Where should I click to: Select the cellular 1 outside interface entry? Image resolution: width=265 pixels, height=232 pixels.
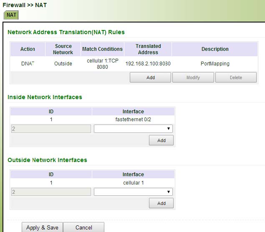tap(133, 182)
